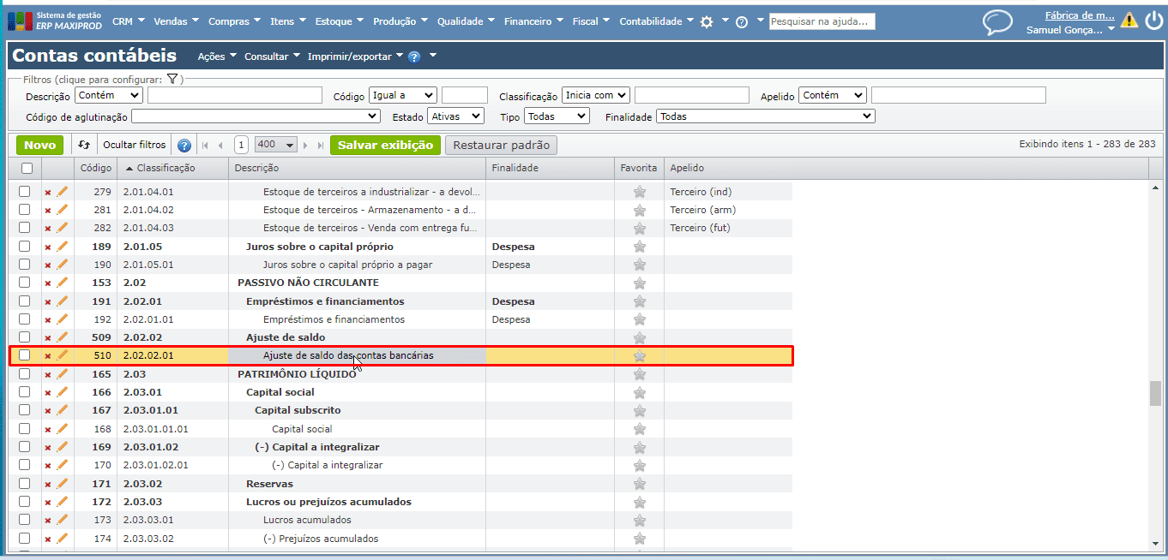This screenshot has width=1168, height=560.
Task: Open the settings gear icon
Action: pyautogui.click(x=707, y=22)
